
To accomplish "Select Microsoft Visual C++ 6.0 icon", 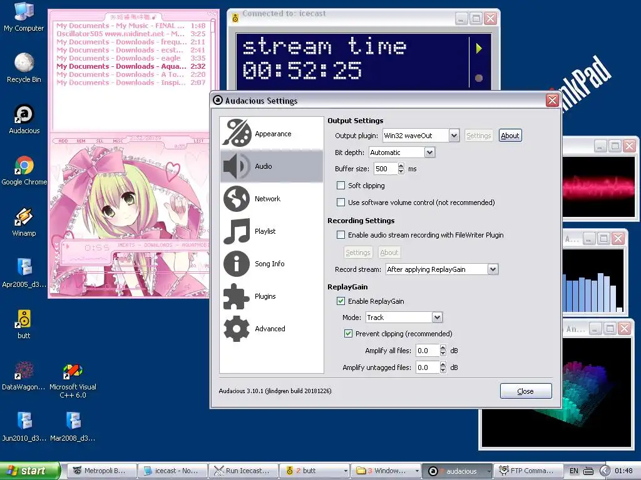I will [73, 381].
